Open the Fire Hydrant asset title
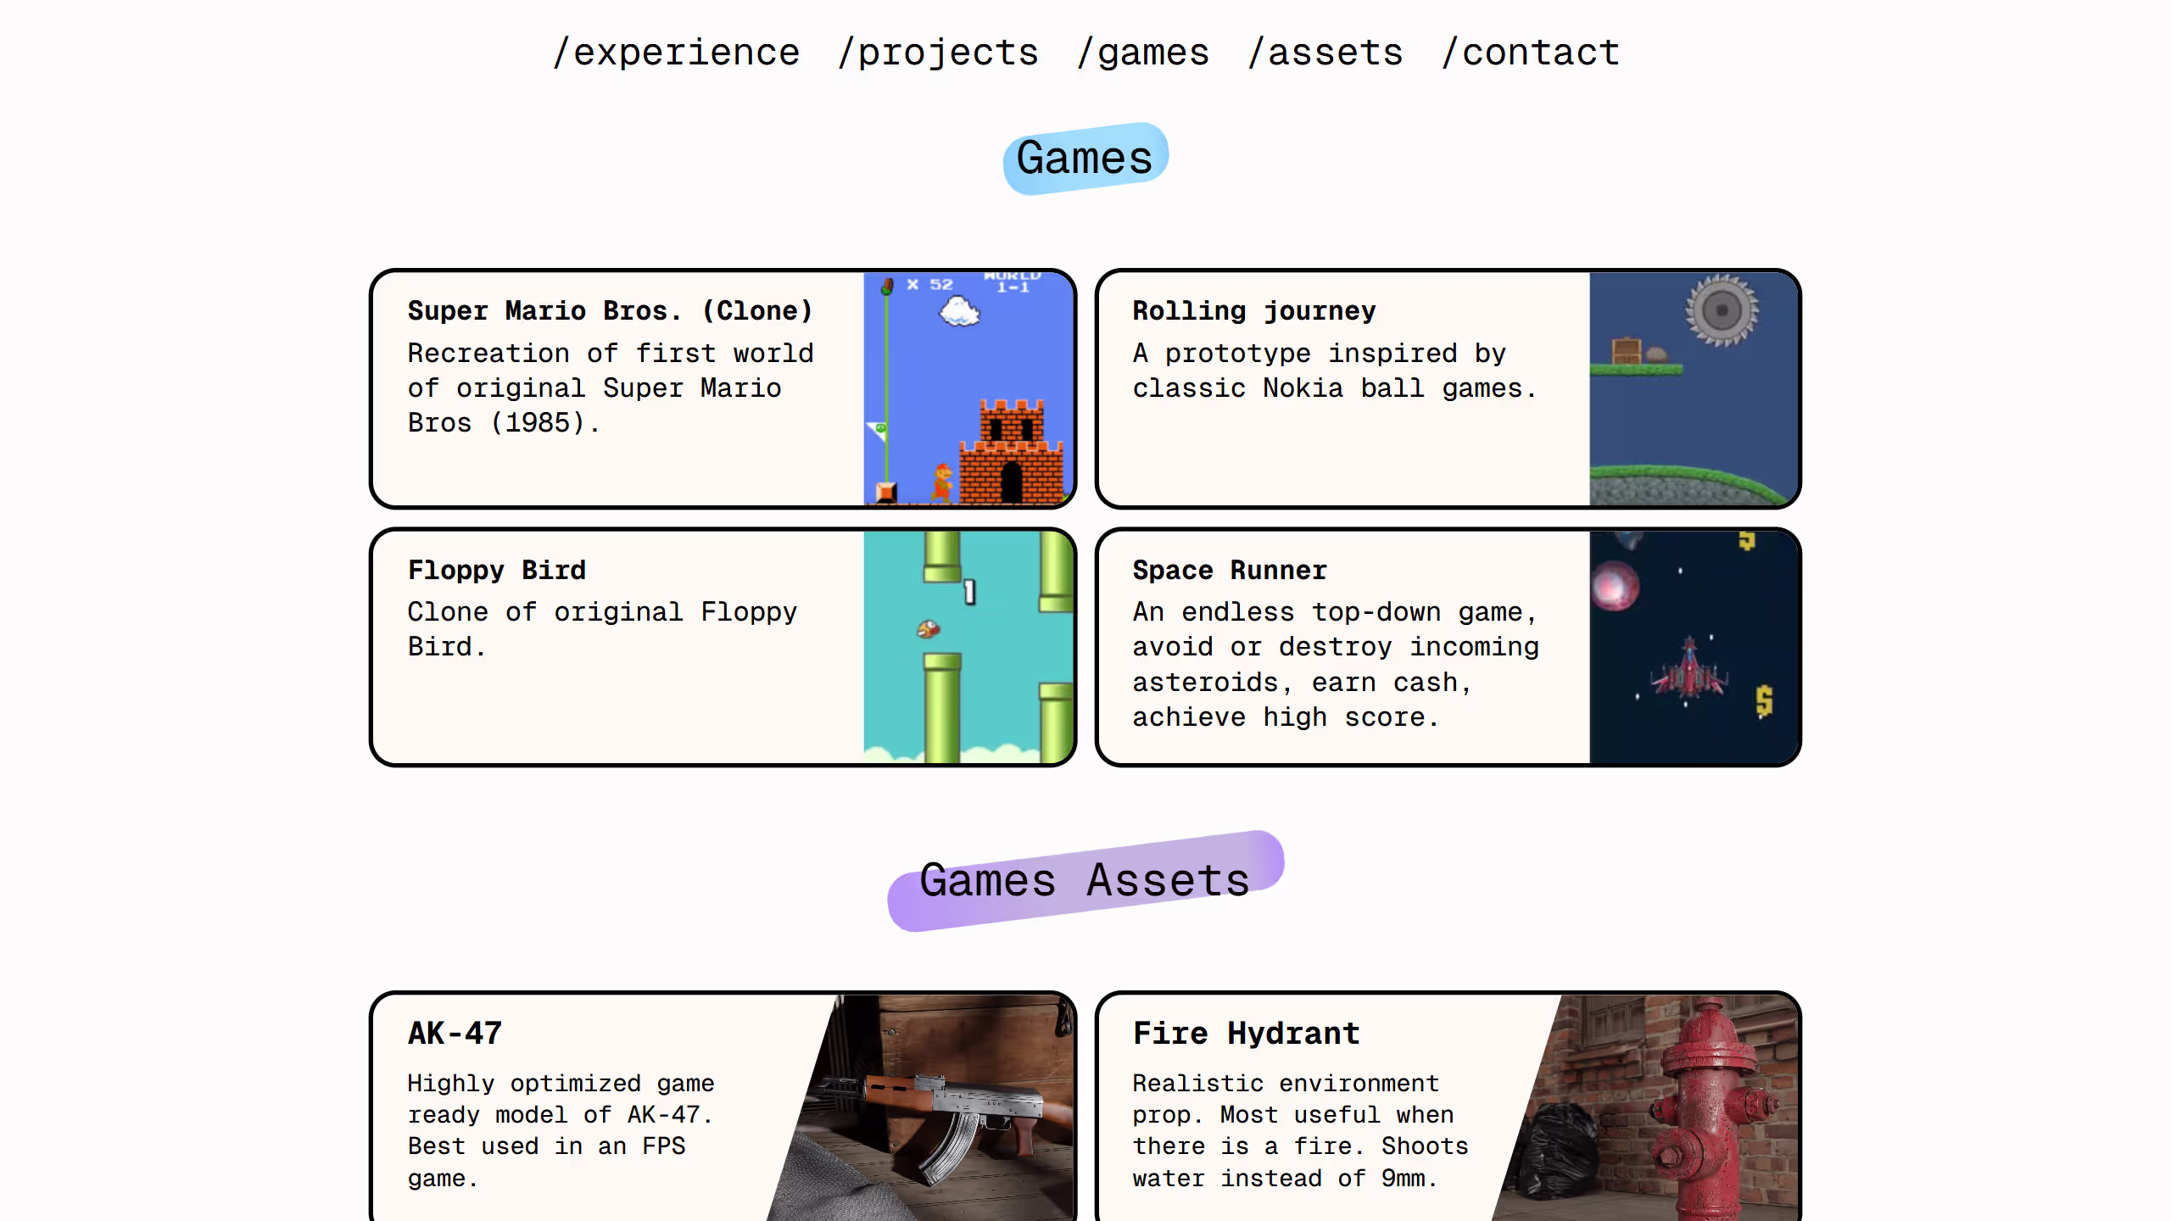Image resolution: width=2171 pixels, height=1221 pixels. (1247, 1034)
